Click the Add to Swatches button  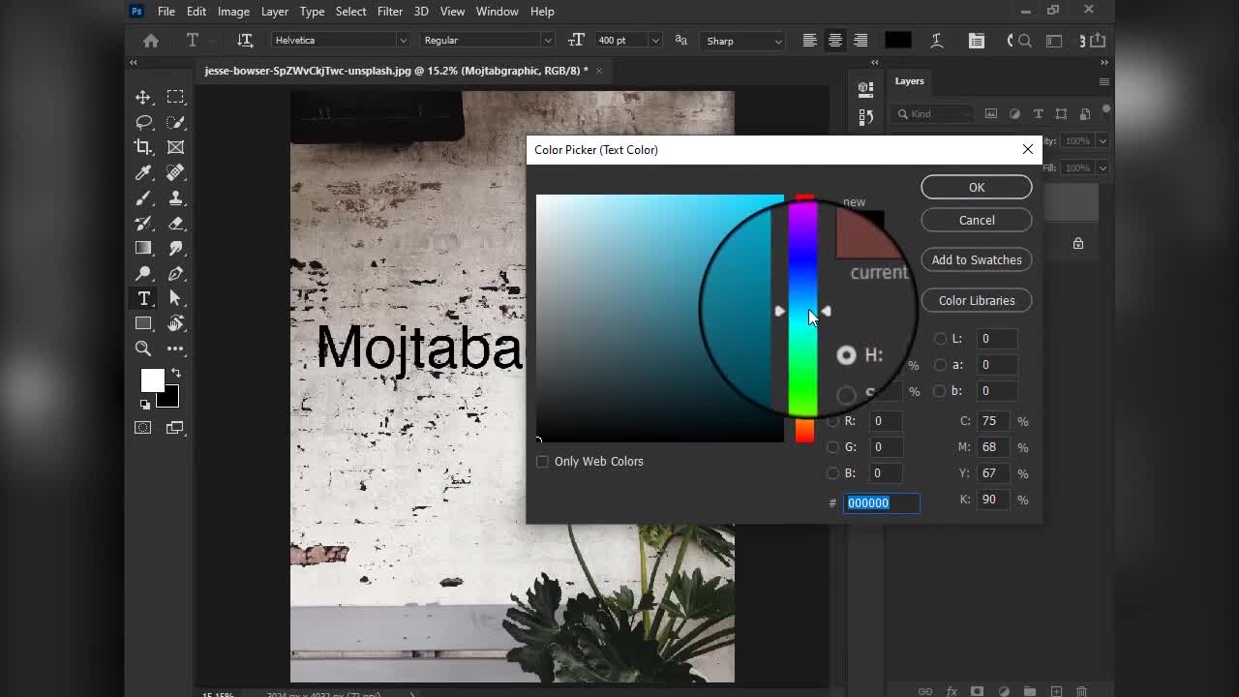click(x=976, y=259)
